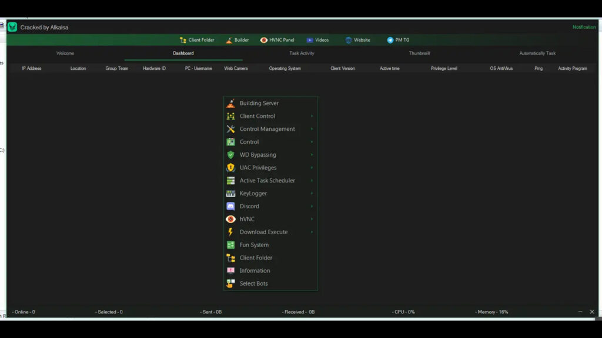Sort by the IP Address column header
The height and width of the screenshot is (338, 602).
coord(32,68)
